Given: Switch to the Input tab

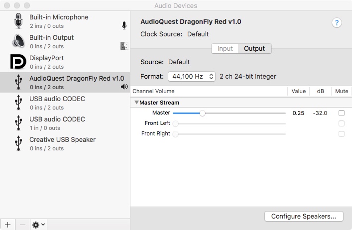Looking at the screenshot, I should point(225,49).
